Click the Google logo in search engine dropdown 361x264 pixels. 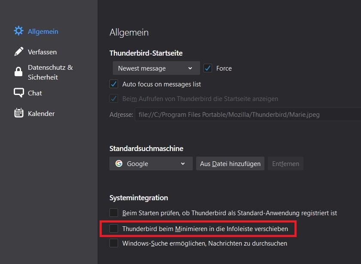coord(119,163)
